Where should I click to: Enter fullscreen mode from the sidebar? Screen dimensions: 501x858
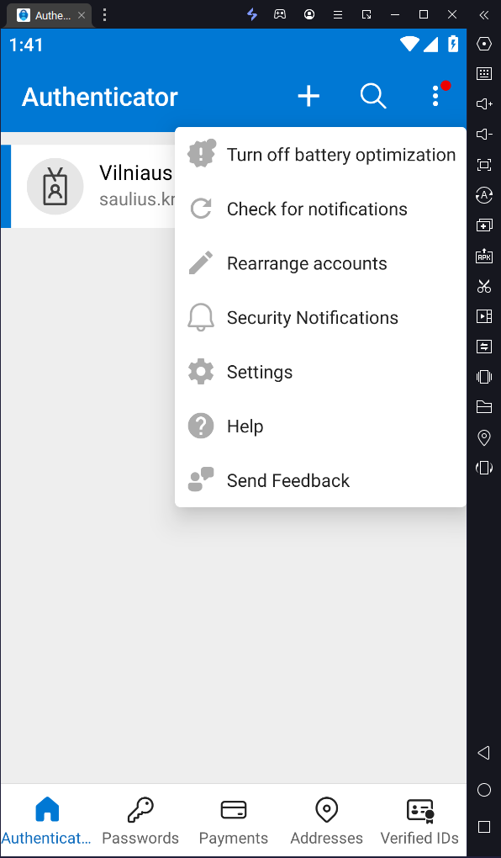(x=483, y=164)
